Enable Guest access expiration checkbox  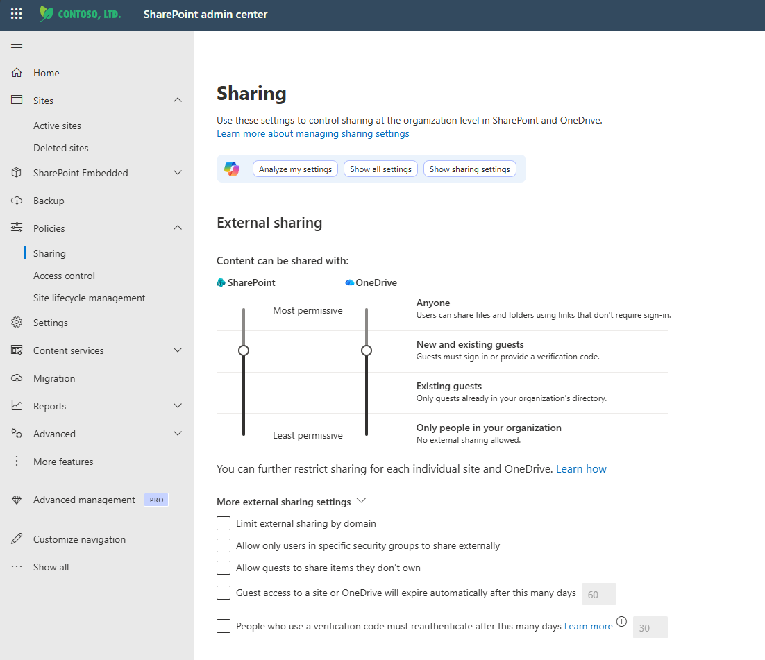click(224, 593)
